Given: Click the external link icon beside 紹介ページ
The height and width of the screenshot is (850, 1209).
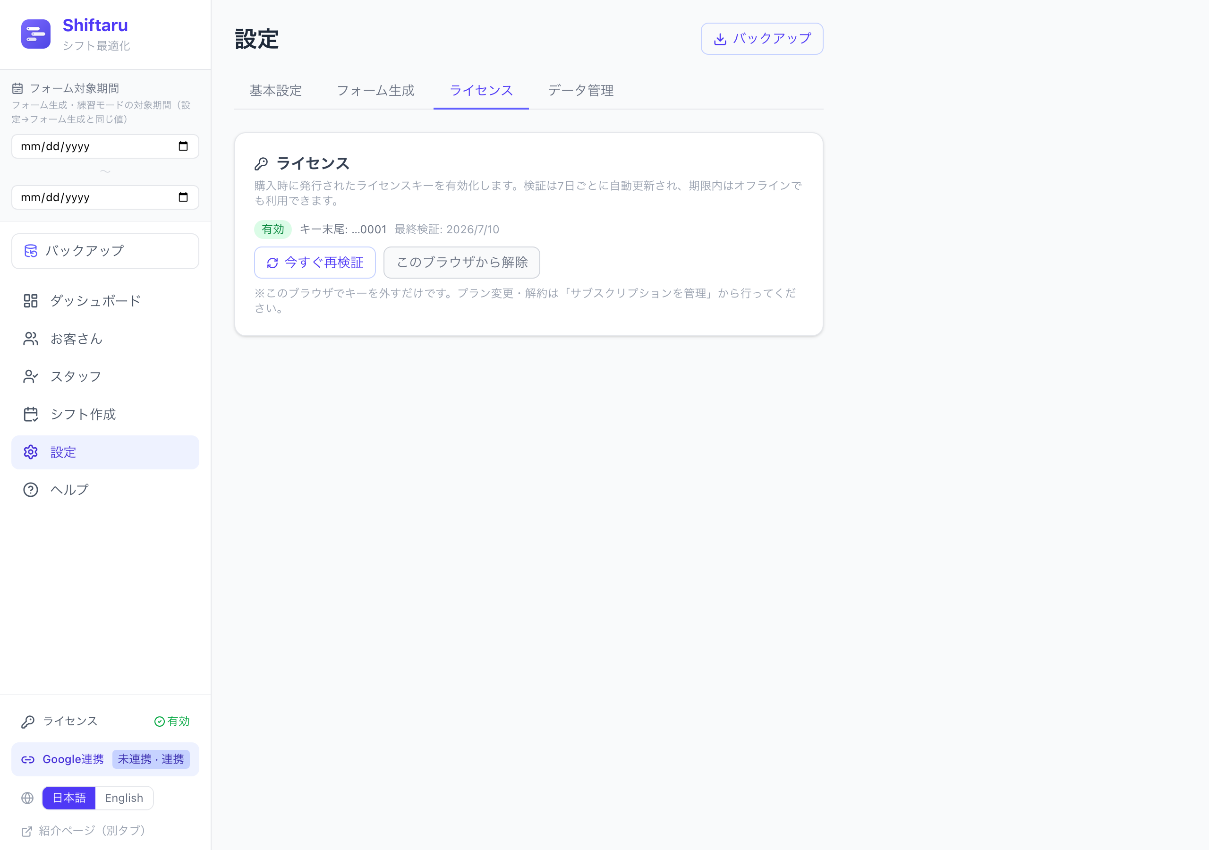Looking at the screenshot, I should (27, 832).
